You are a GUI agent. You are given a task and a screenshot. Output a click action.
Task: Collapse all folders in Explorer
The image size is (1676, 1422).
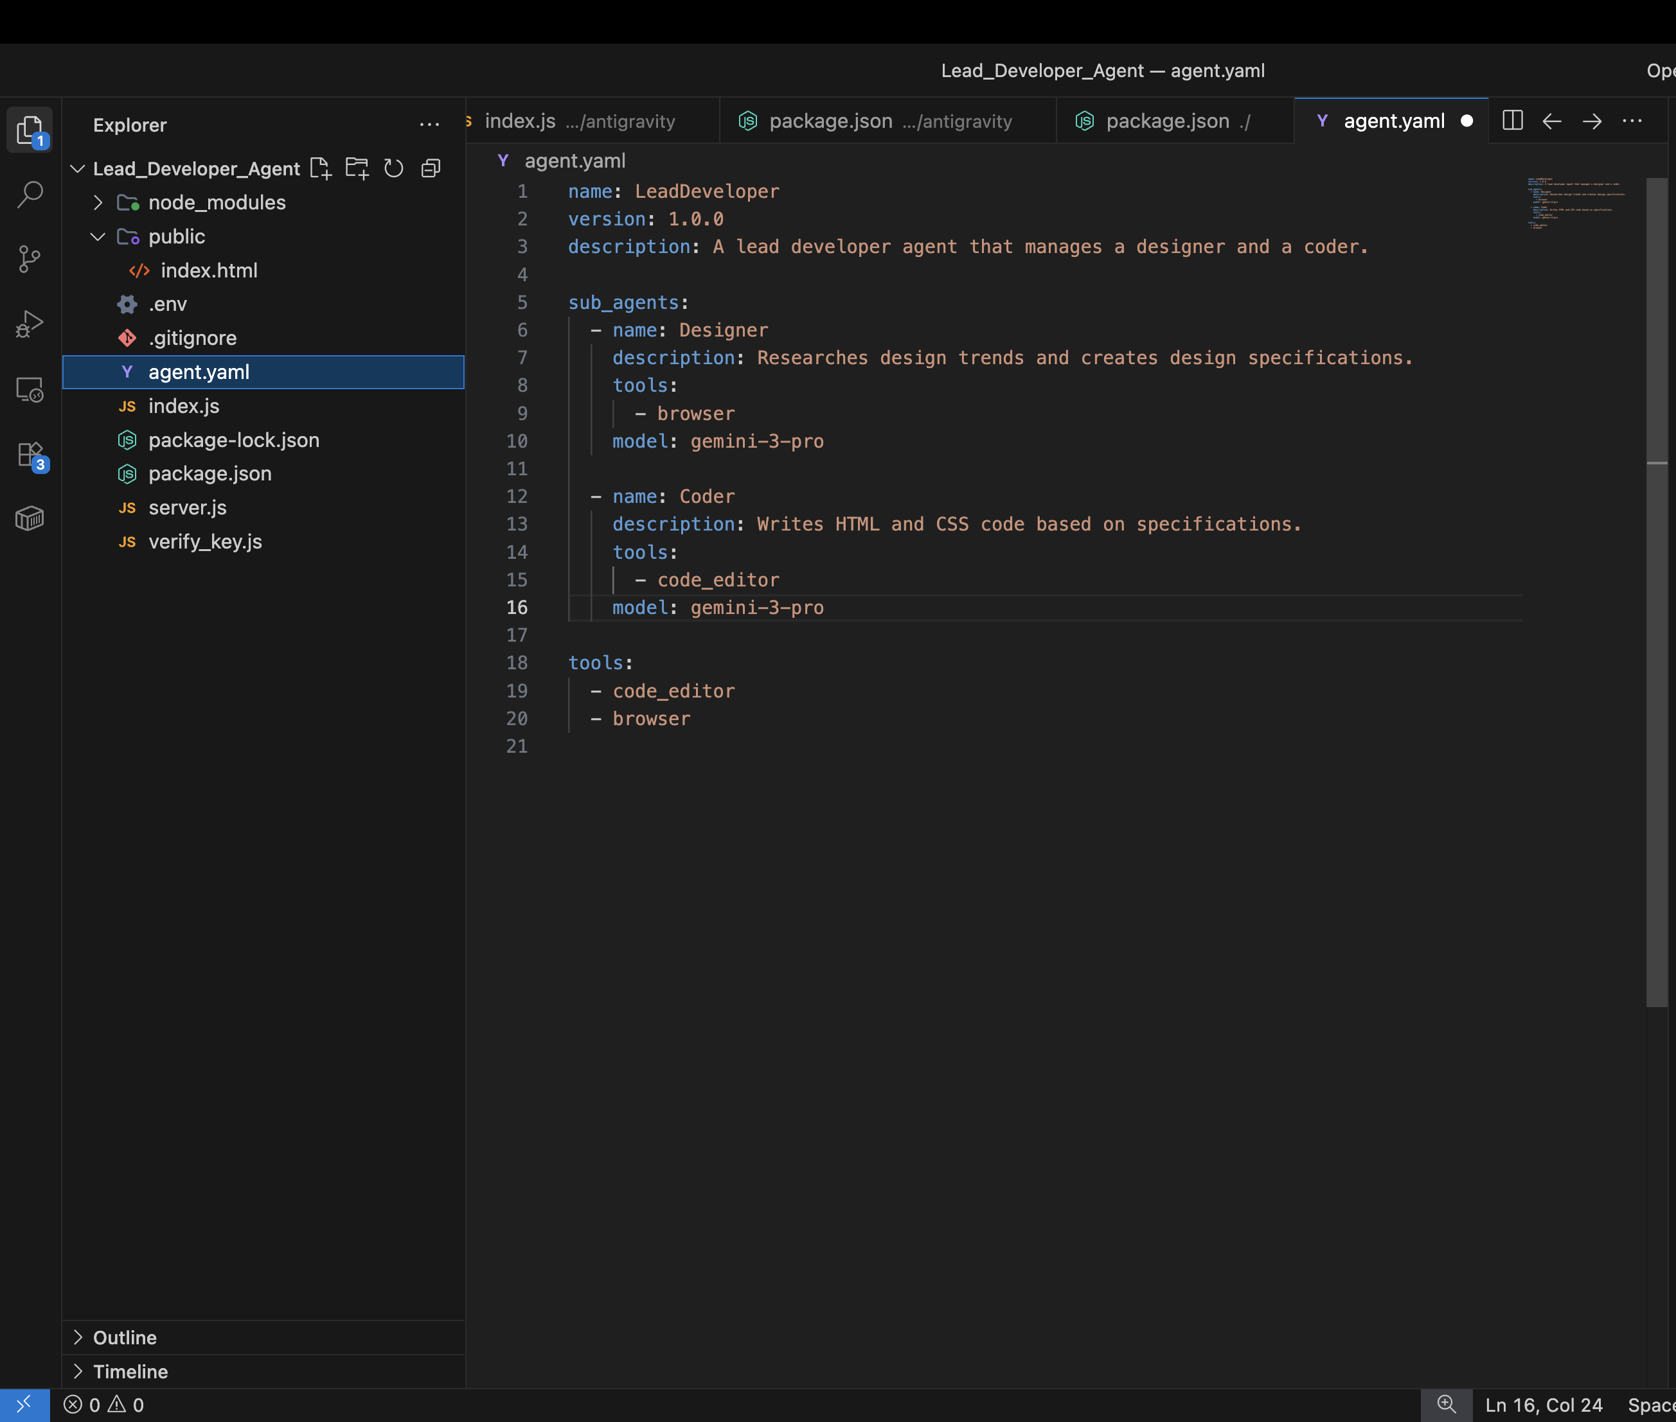click(430, 168)
